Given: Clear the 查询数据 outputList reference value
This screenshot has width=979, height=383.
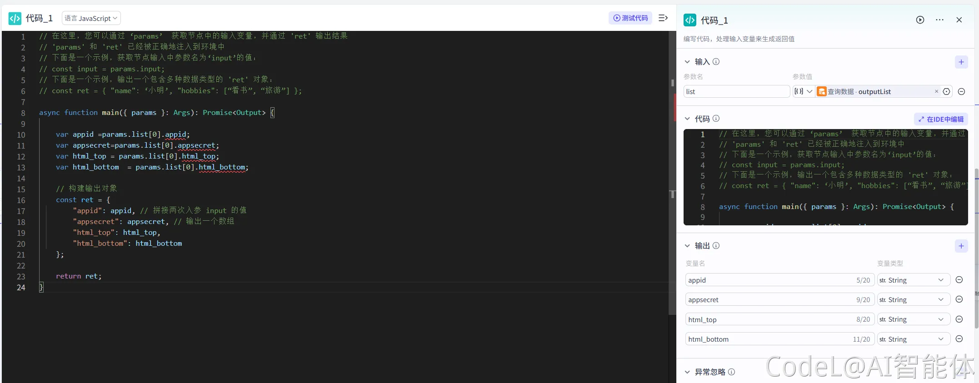Looking at the screenshot, I should [936, 91].
